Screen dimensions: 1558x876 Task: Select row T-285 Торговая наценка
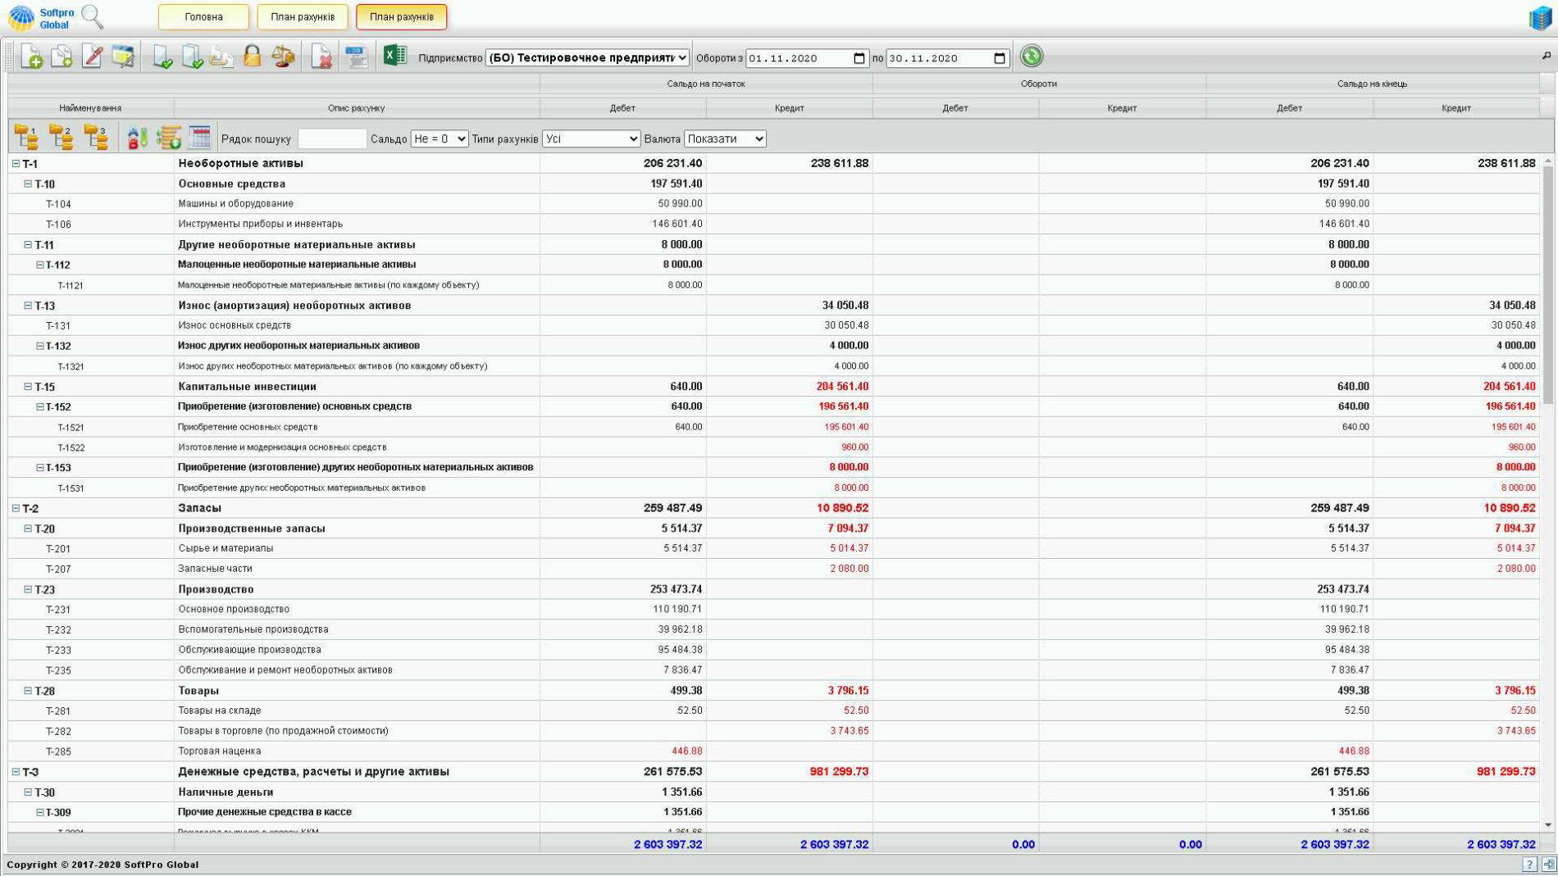tap(774, 751)
